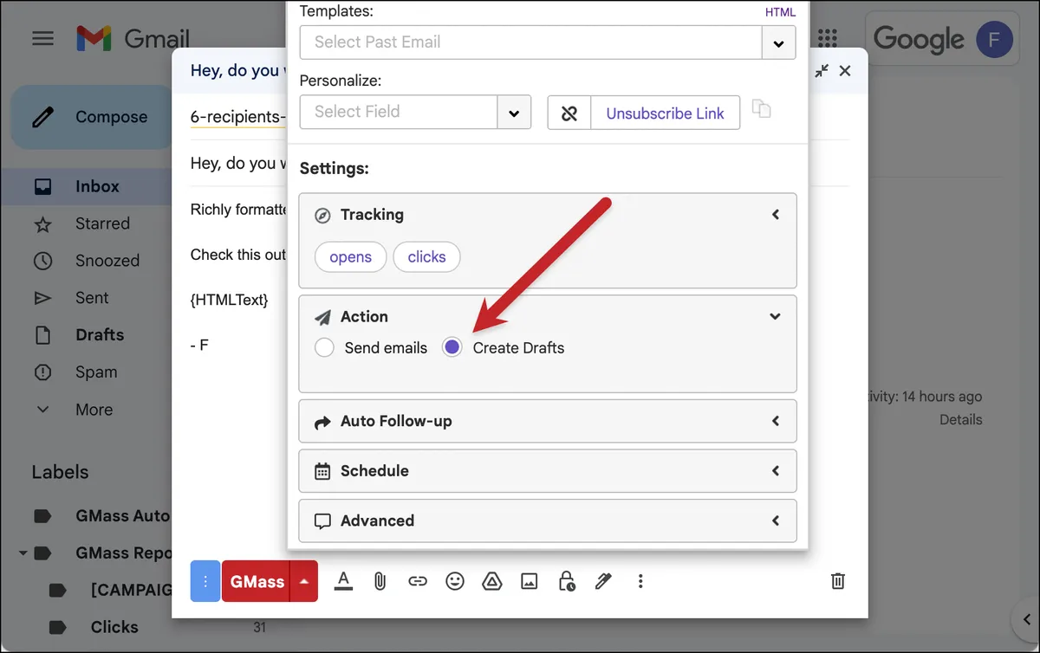This screenshot has height=653, width=1040.
Task: Open more compose options dots
Action: click(x=640, y=581)
